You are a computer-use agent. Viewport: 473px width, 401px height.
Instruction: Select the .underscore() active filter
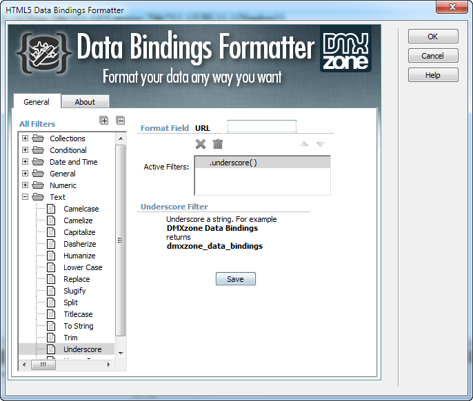(263, 163)
